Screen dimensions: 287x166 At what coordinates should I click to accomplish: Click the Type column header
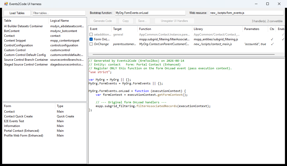(x=70, y=106)
